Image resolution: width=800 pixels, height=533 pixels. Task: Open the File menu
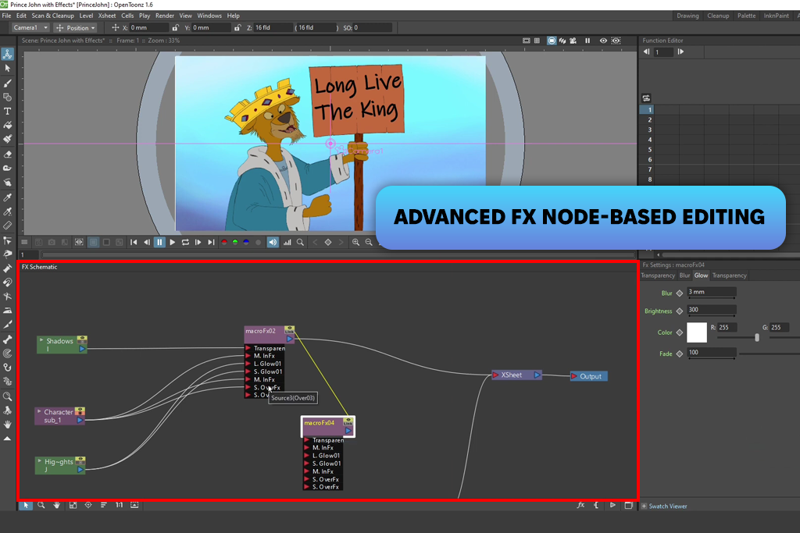(6, 16)
